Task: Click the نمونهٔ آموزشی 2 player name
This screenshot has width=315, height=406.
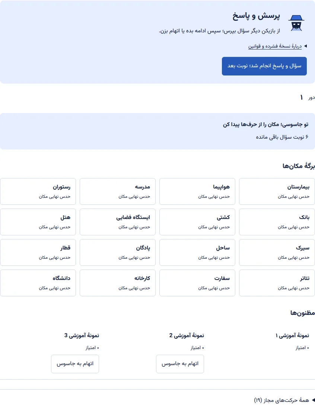Action: click(187, 336)
